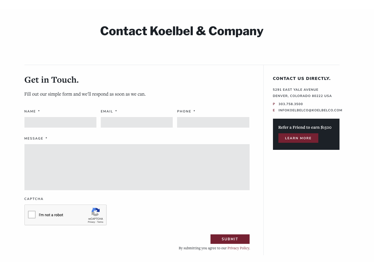Click the Message field label
Screen dimensions: 374x262
(34, 138)
